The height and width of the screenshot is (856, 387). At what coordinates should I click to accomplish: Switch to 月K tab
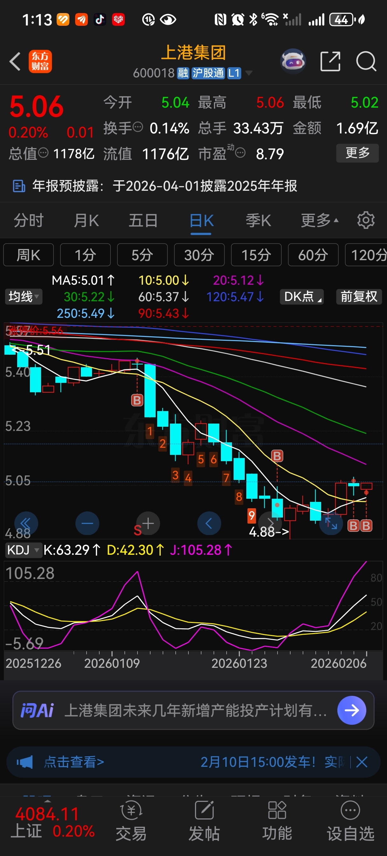[x=86, y=220]
